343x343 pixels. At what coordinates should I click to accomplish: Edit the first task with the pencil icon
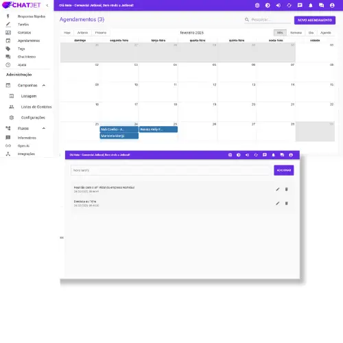(x=278, y=189)
